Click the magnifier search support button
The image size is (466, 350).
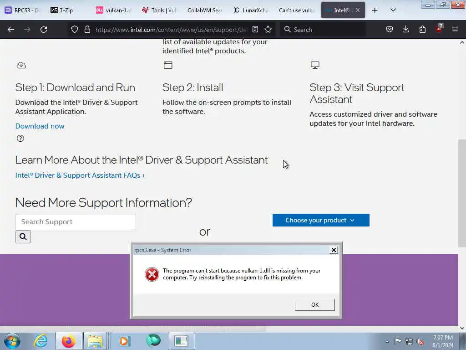23,237
